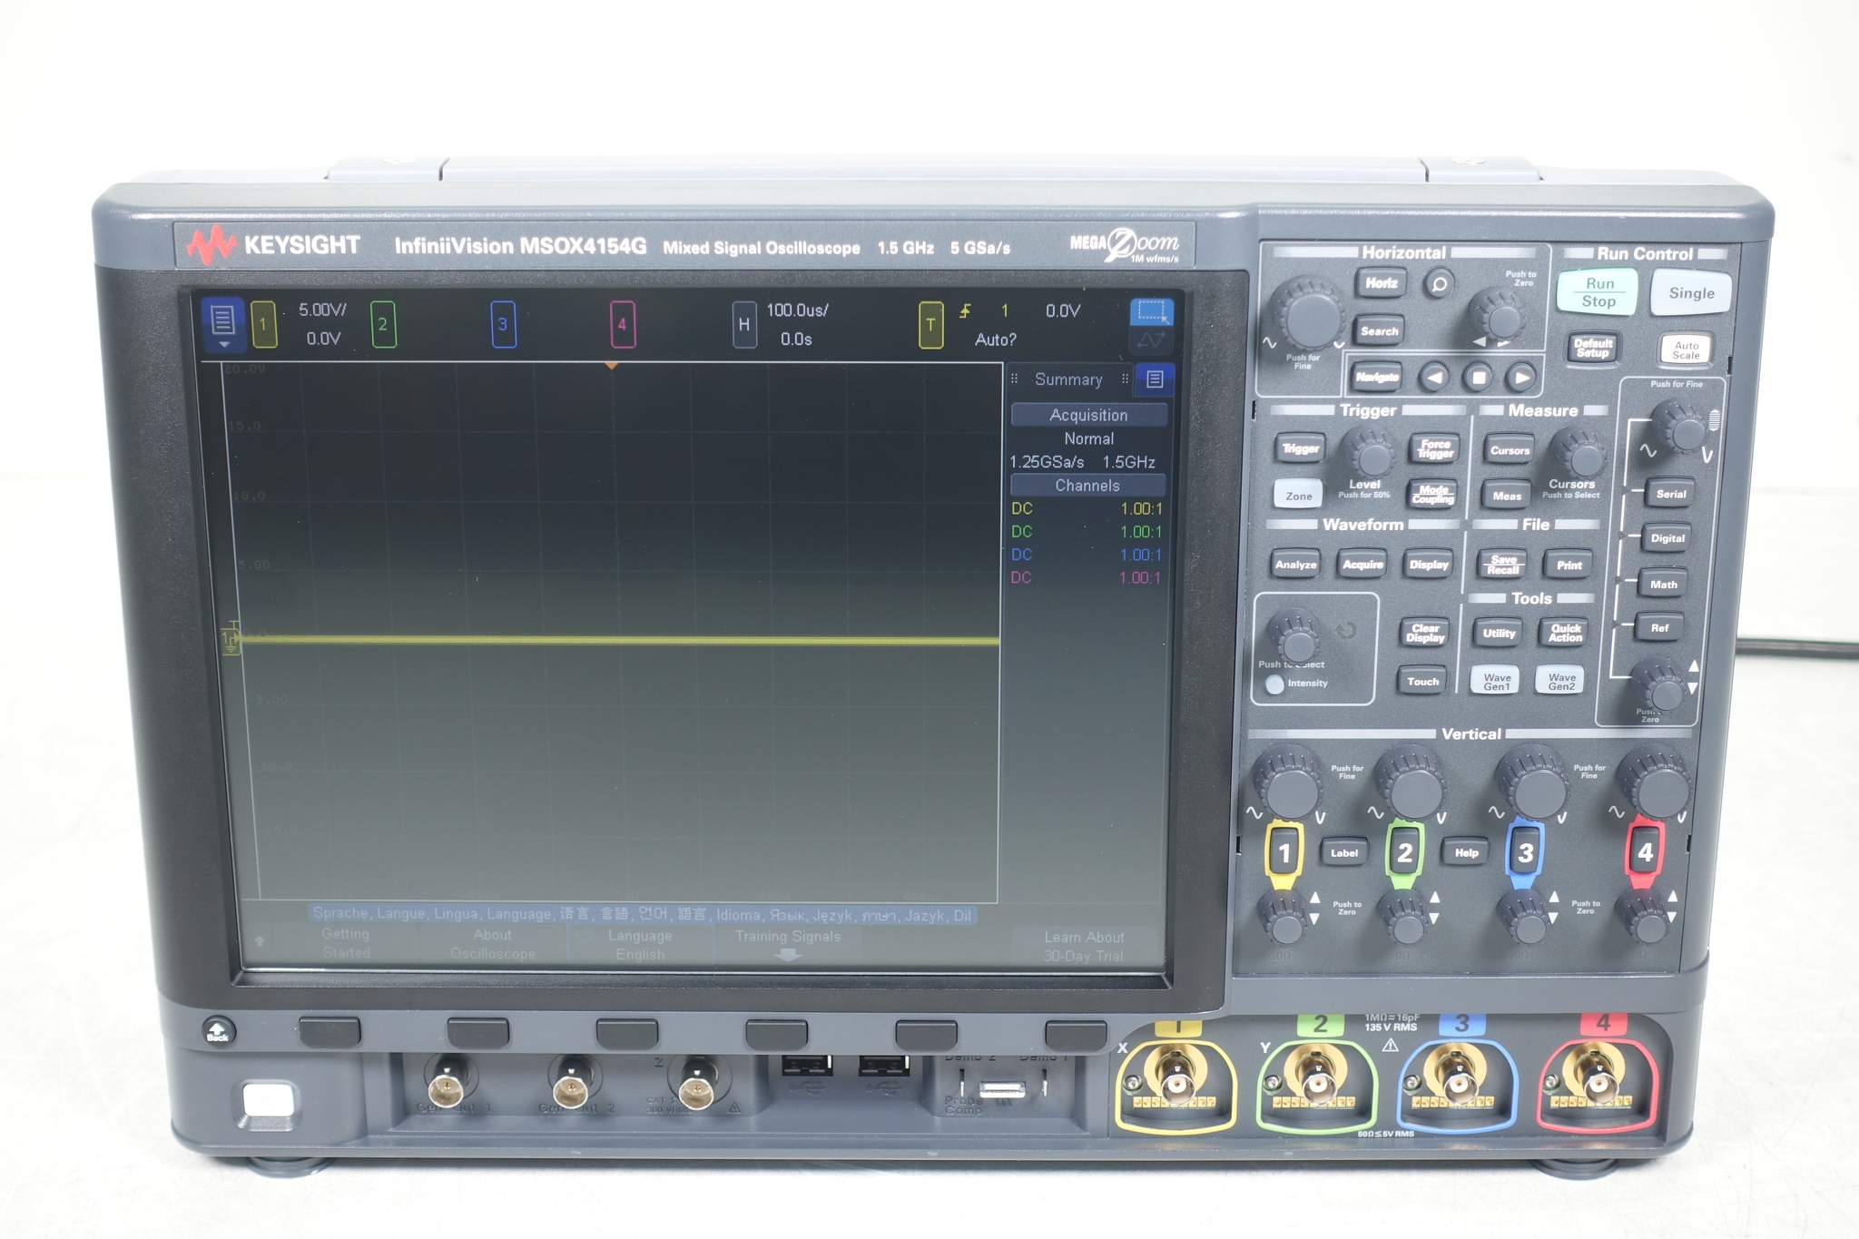Toggle the Run Stop button
The height and width of the screenshot is (1239, 1859).
coord(1598,292)
